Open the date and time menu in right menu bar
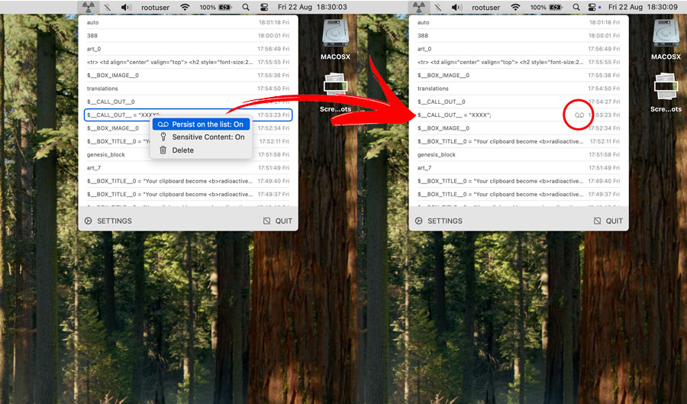The width and height of the screenshot is (687, 404). tap(642, 7)
